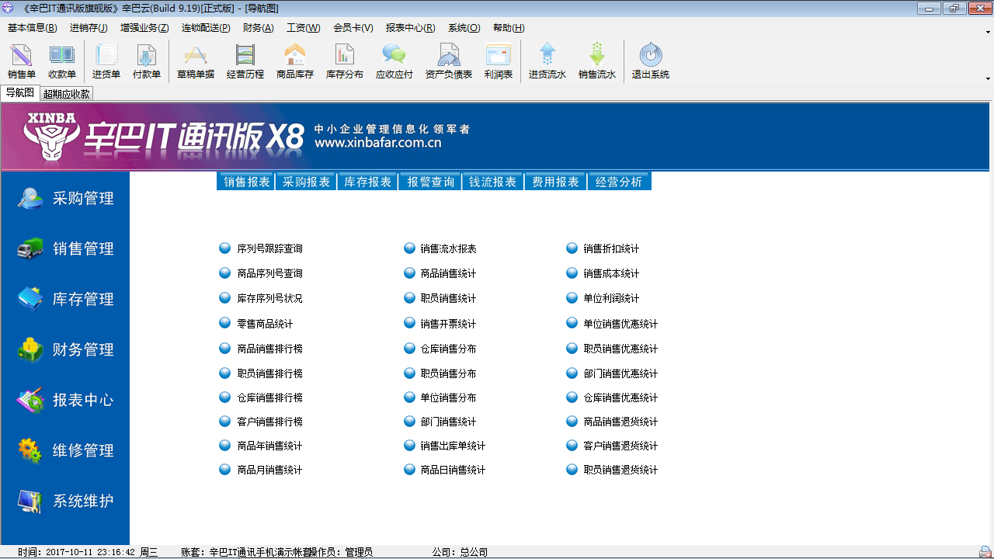Open the 经营历程 toolbar icon
Image resolution: width=994 pixels, height=559 pixels.
tap(245, 61)
